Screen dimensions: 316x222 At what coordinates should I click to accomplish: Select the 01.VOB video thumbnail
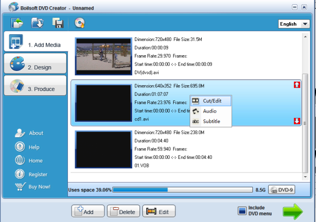tap(103, 149)
